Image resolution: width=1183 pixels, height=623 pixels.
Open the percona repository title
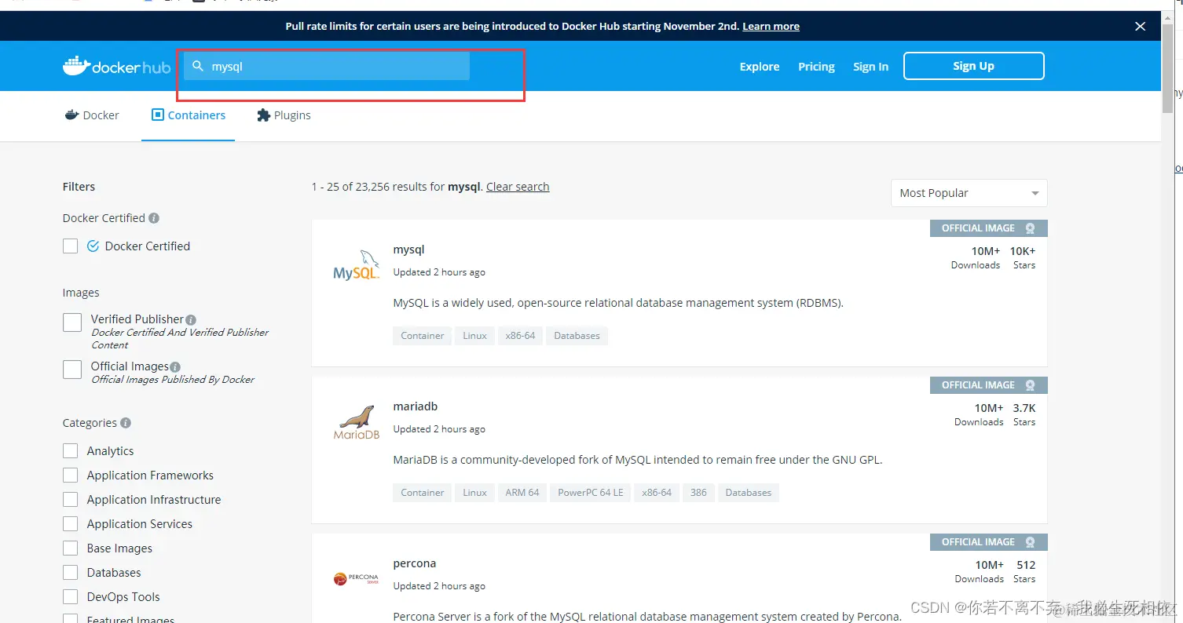coord(414,563)
